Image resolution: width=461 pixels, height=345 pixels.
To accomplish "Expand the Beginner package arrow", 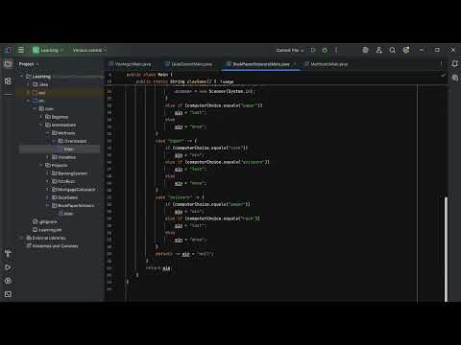I will (41, 117).
